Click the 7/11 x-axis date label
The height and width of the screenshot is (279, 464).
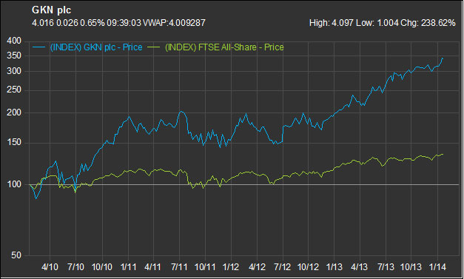coord(179,267)
